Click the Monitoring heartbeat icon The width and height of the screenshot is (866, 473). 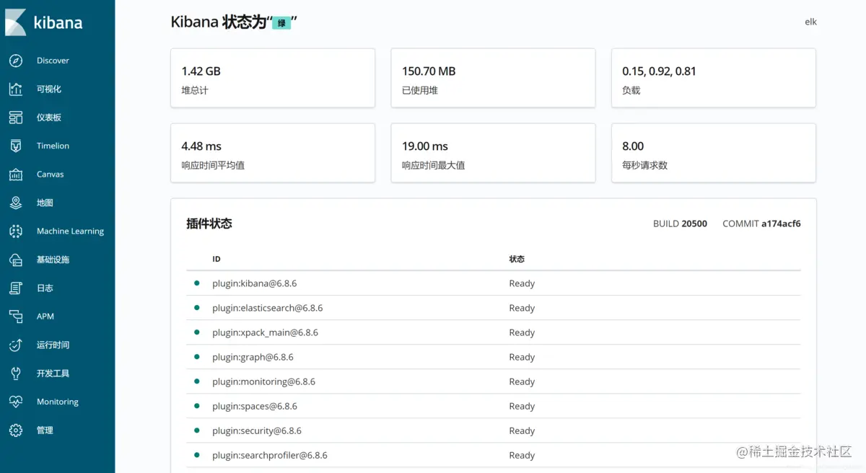coord(16,402)
